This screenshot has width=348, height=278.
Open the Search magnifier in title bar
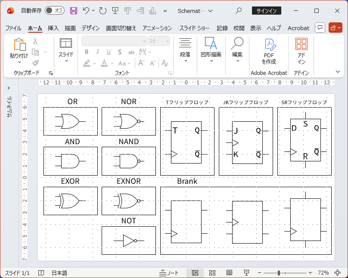(239, 10)
